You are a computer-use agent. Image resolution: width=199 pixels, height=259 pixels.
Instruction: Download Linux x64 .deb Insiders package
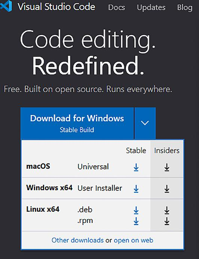coord(167,210)
